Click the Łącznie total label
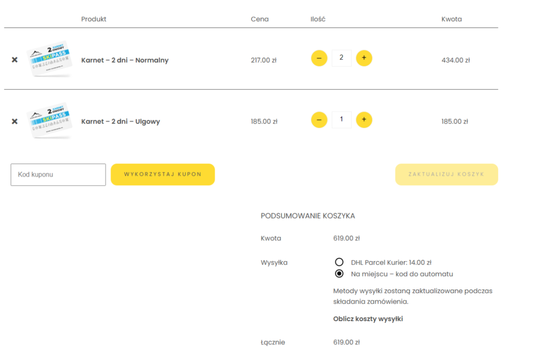 coord(273,342)
